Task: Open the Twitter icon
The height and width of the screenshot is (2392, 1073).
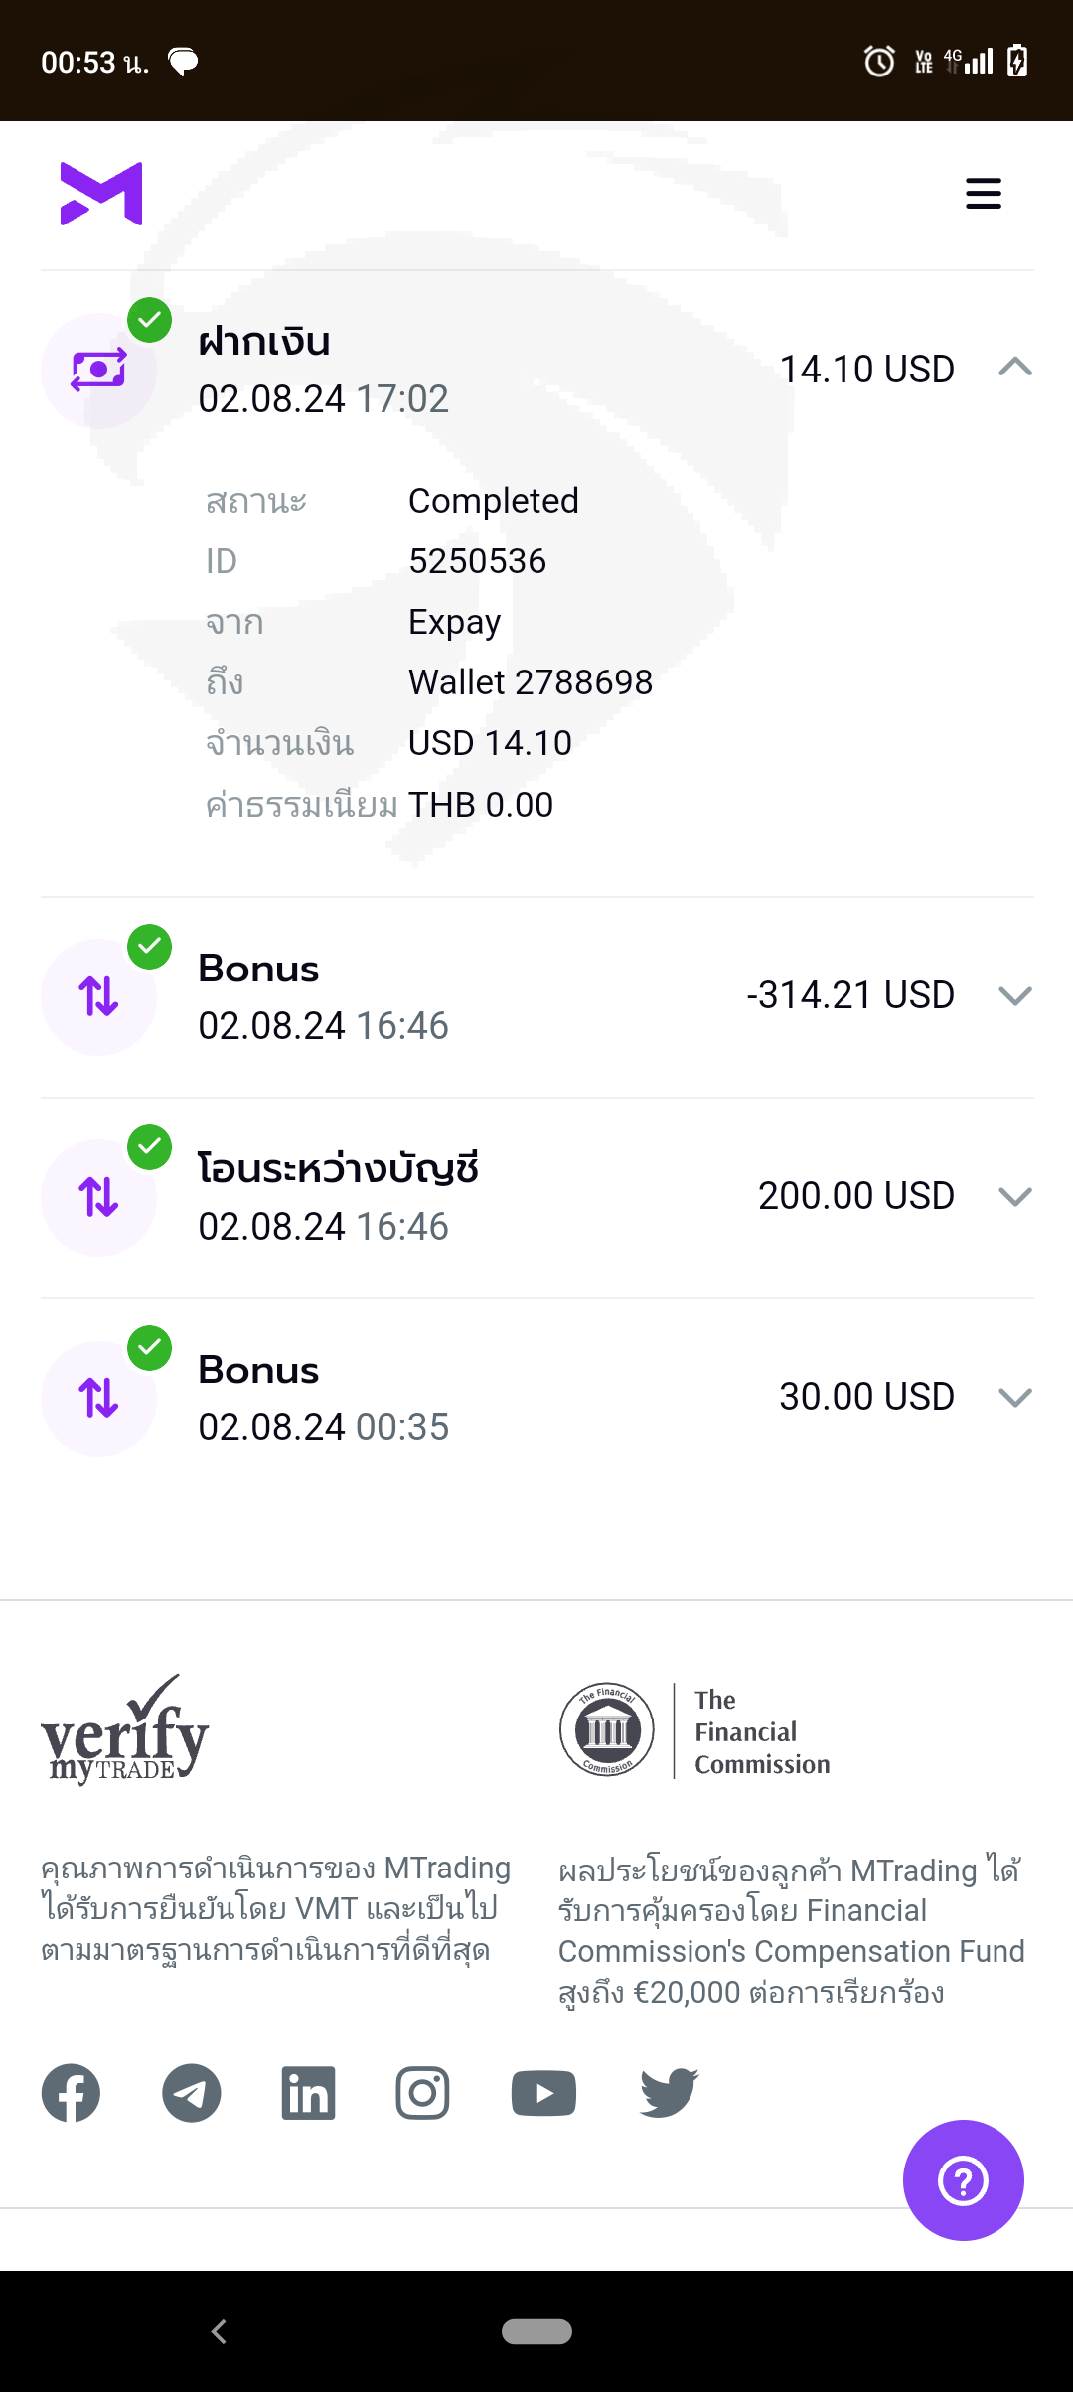Action: pyautogui.click(x=669, y=2093)
